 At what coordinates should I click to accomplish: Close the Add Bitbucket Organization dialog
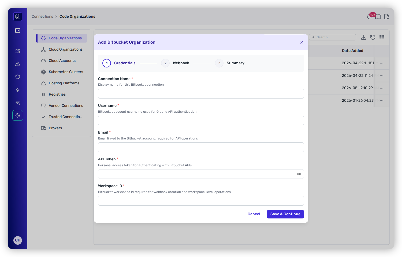[302, 42]
